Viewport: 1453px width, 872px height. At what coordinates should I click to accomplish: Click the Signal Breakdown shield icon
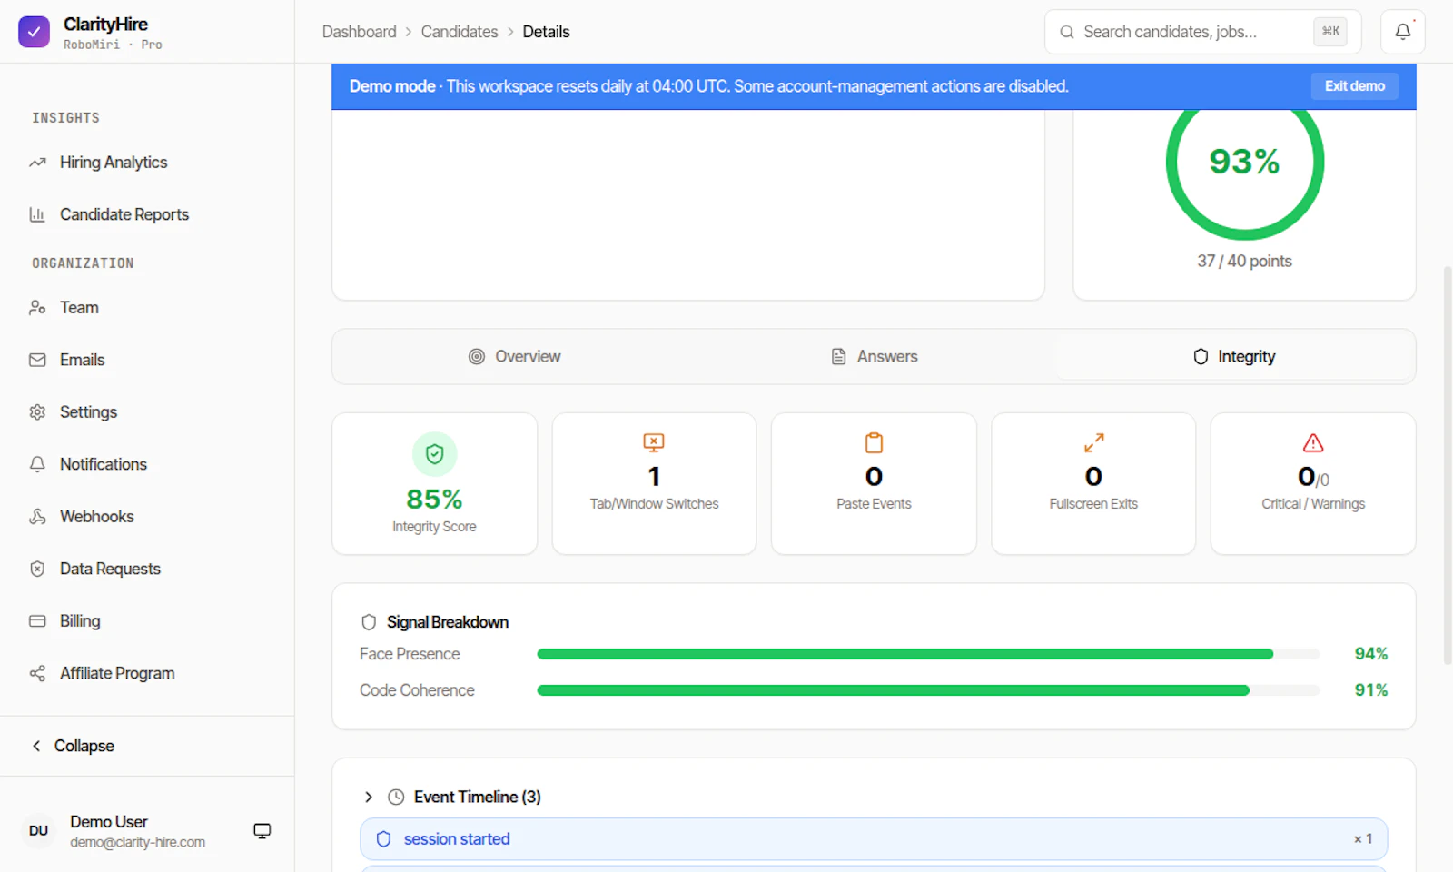[369, 622]
